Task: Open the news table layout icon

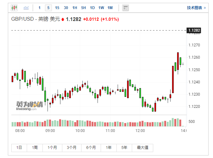Action: [126, 8]
